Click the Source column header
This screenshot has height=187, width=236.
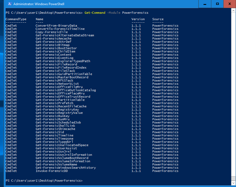pyautogui.click(x=158, y=19)
